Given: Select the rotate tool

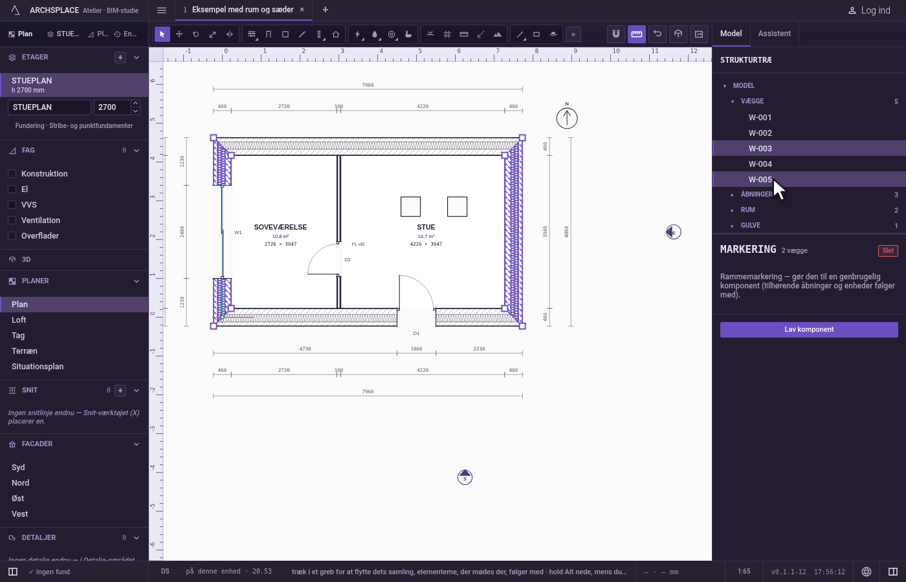Looking at the screenshot, I should pyautogui.click(x=196, y=34).
